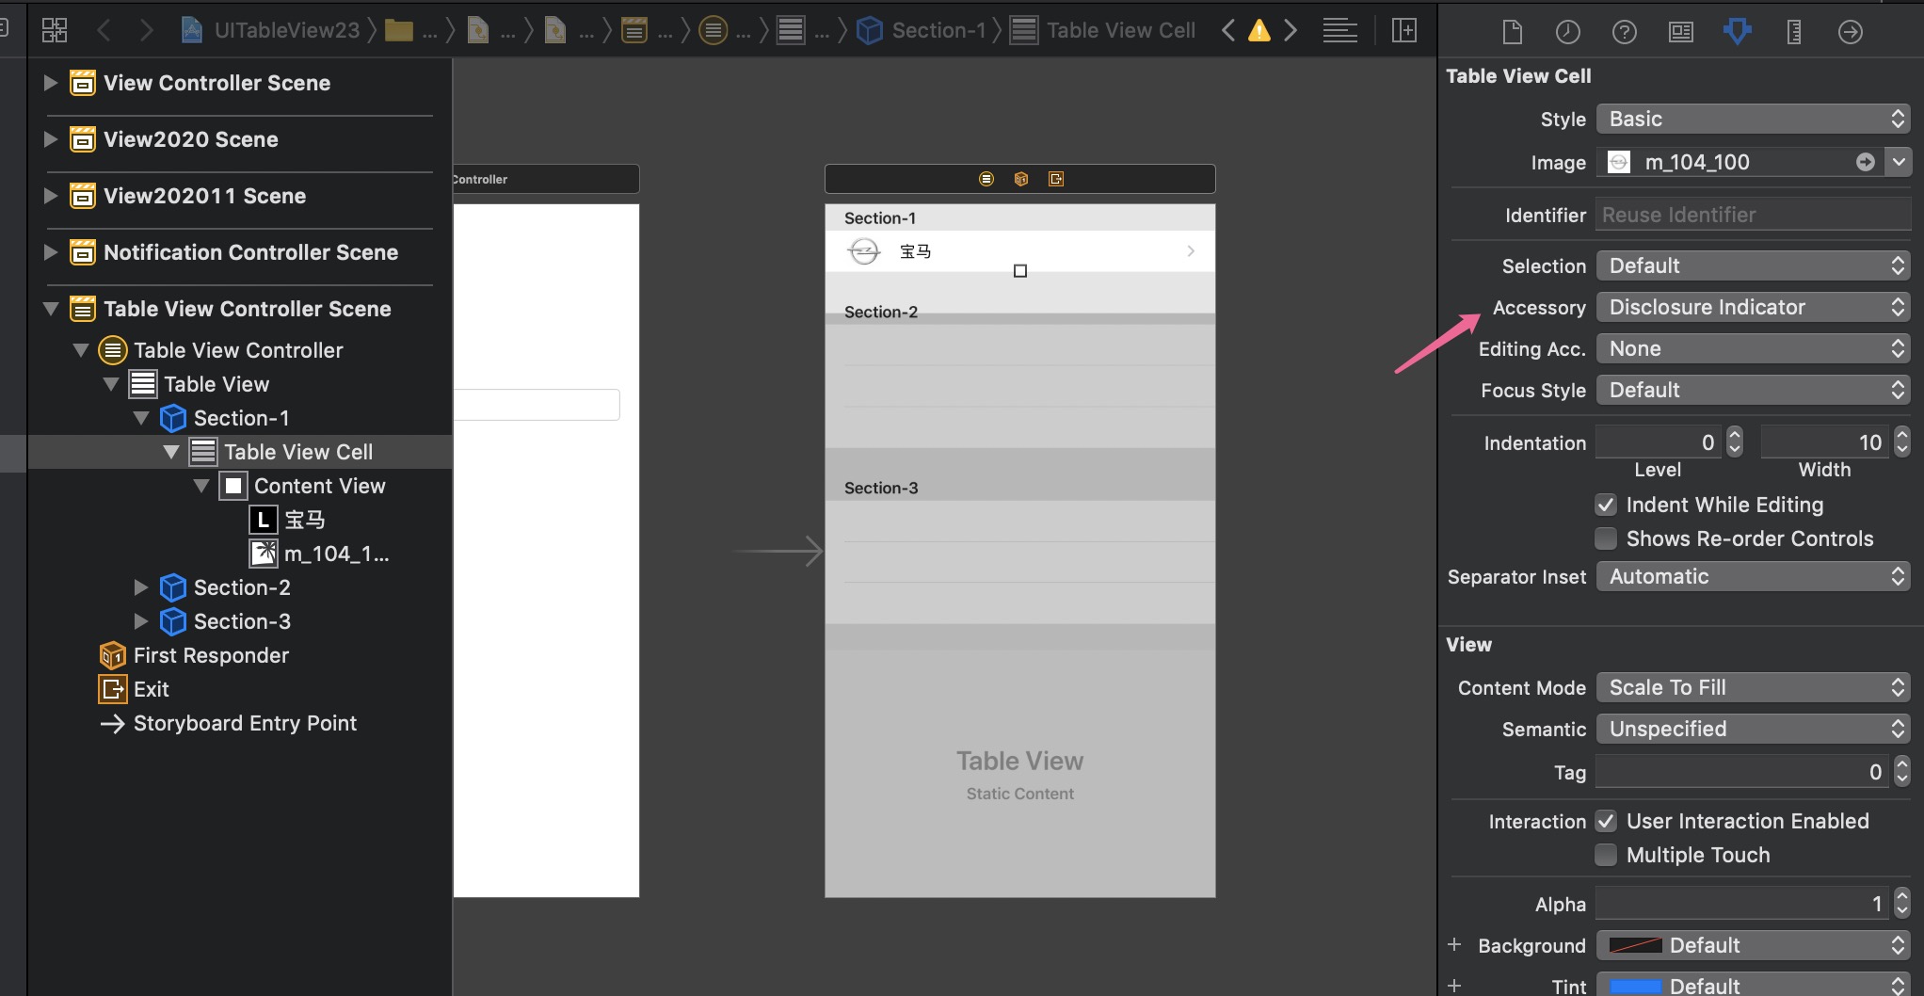Viewport: 1924px width, 996px height.
Task: Uncheck Indent While Editing
Action: pyautogui.click(x=1606, y=506)
